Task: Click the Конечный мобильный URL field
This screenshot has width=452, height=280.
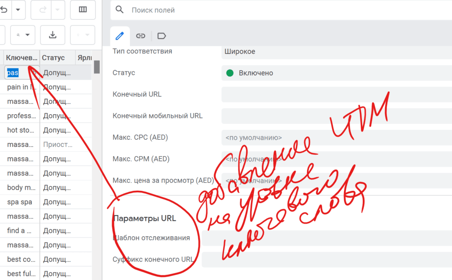Action: pyautogui.click(x=337, y=116)
